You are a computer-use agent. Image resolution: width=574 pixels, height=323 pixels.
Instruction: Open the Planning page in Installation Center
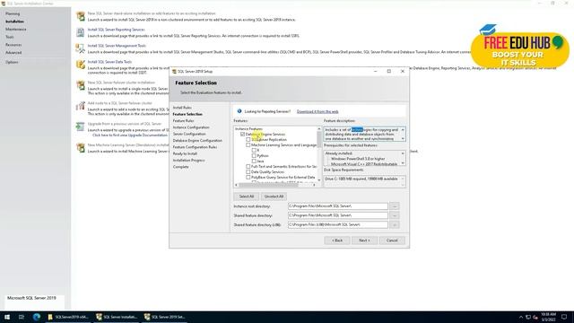pyautogui.click(x=13, y=13)
